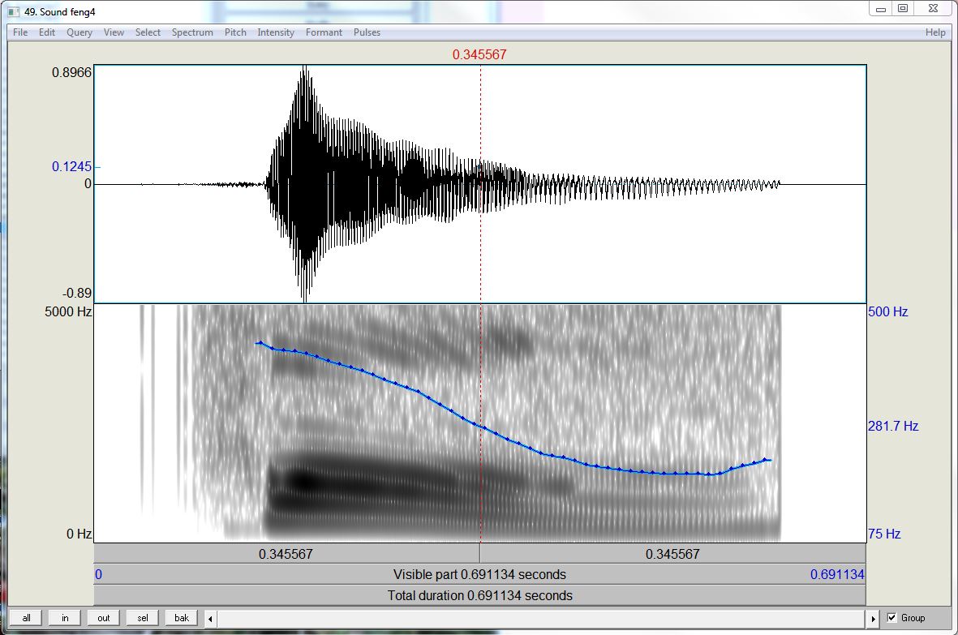The image size is (958, 635).
Task: Open the Pulses menu
Action: click(x=367, y=32)
